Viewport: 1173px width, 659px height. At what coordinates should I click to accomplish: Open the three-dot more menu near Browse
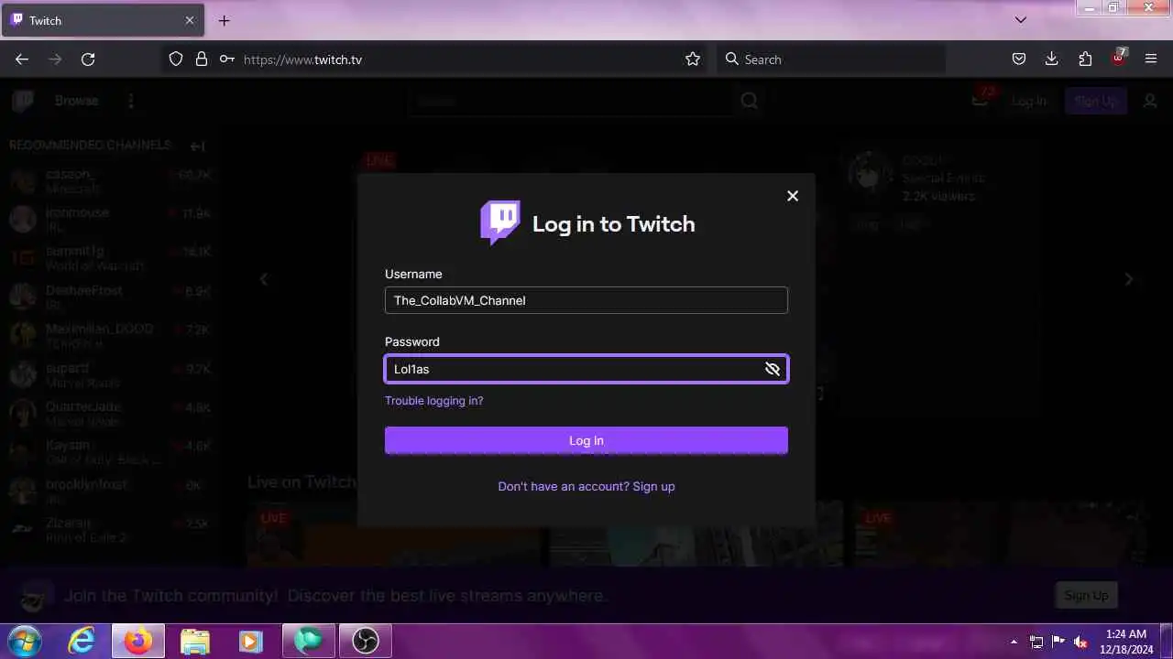pyautogui.click(x=130, y=101)
